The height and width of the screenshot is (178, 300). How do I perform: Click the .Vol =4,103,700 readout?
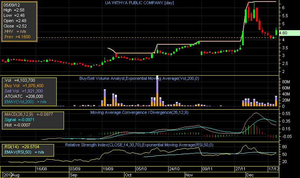[x=20, y=80]
